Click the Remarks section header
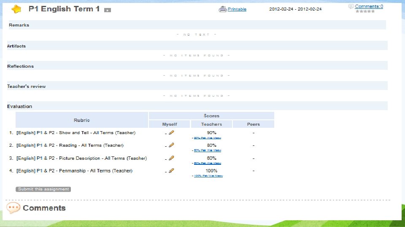Screen dimensions: 405x227 point(197,25)
